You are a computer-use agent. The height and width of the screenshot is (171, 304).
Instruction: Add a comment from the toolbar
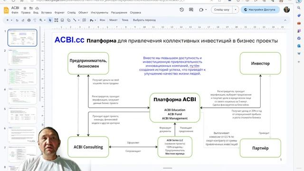click(85, 20)
